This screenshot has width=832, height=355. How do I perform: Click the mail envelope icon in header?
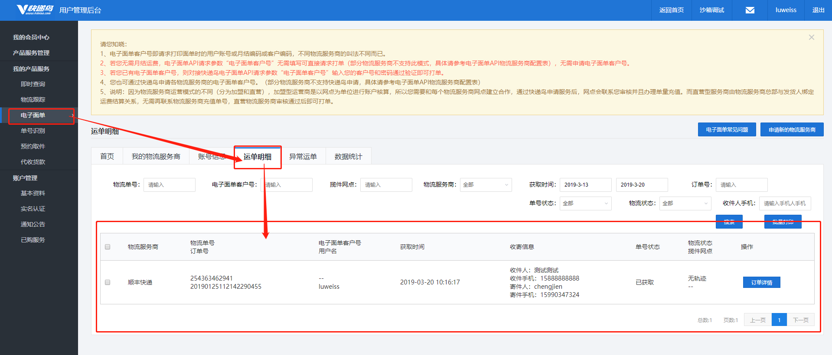[750, 10]
